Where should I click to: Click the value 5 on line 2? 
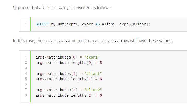click(x=101, y=63)
